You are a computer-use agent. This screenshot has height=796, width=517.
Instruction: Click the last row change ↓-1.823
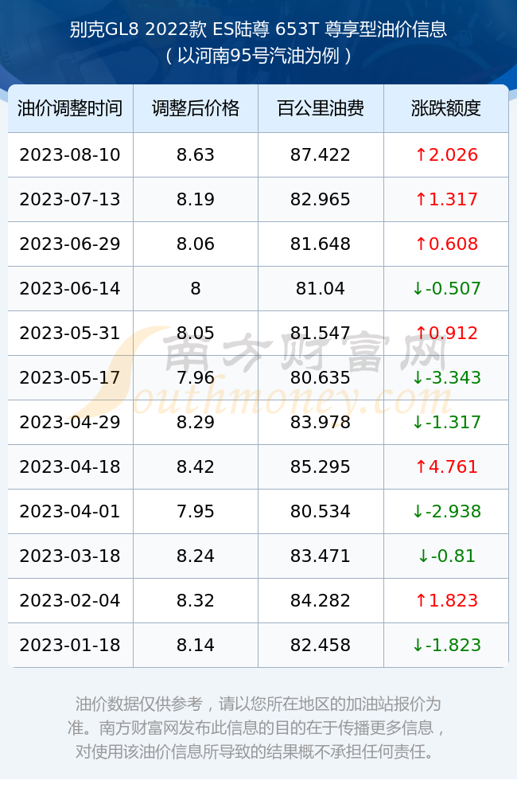click(x=446, y=646)
